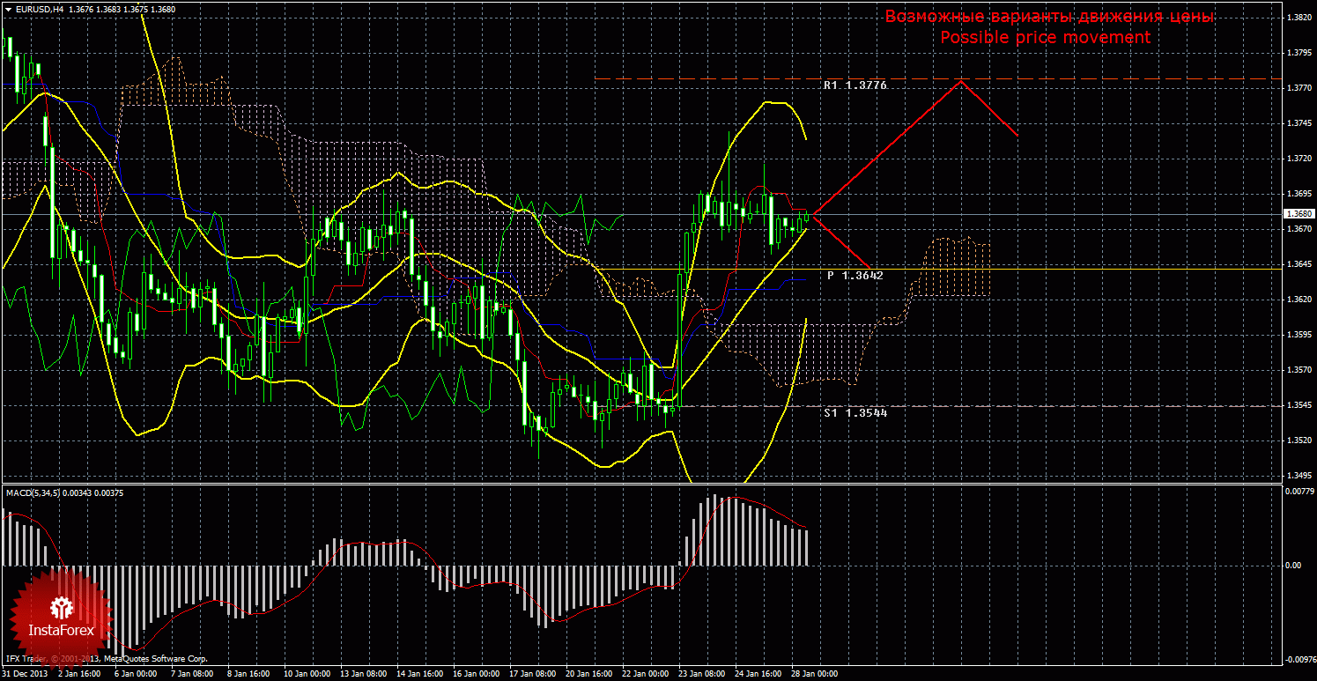
Task: Click the 1.3820 price scale value
Action: click(1299, 18)
